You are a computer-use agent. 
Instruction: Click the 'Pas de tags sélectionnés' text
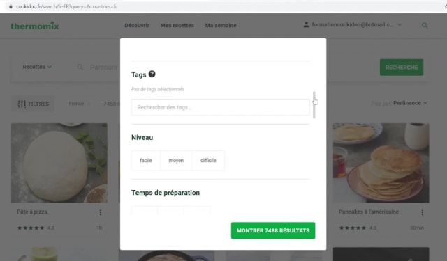[158, 89]
